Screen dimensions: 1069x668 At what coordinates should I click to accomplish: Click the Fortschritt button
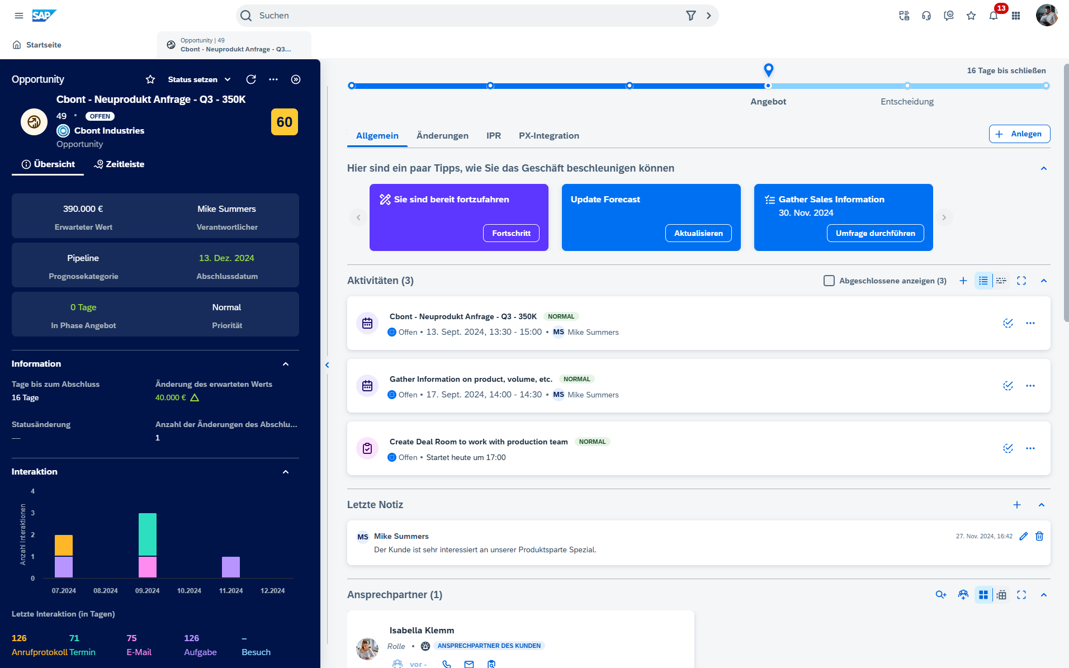click(511, 233)
